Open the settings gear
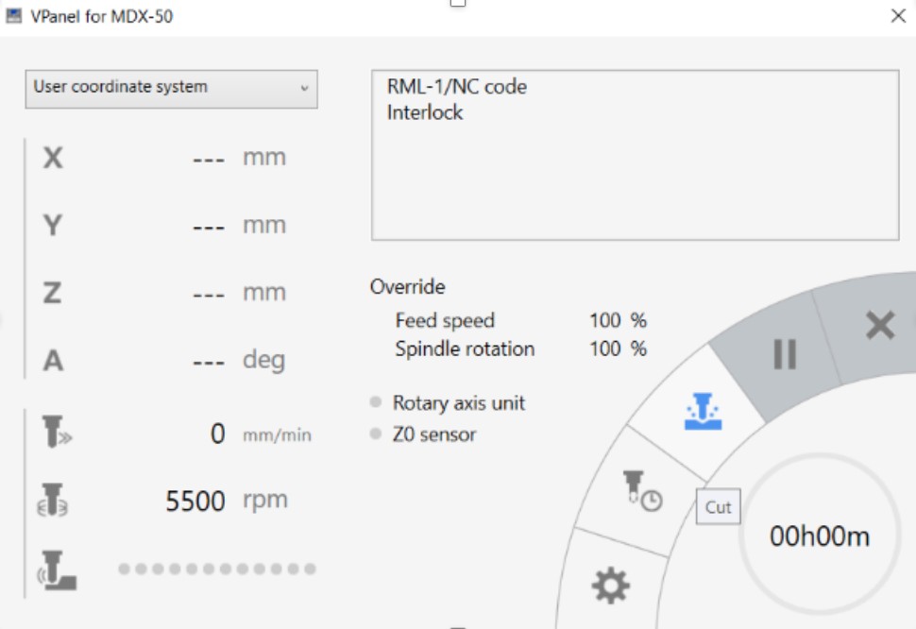This screenshot has height=629, width=916. click(610, 586)
